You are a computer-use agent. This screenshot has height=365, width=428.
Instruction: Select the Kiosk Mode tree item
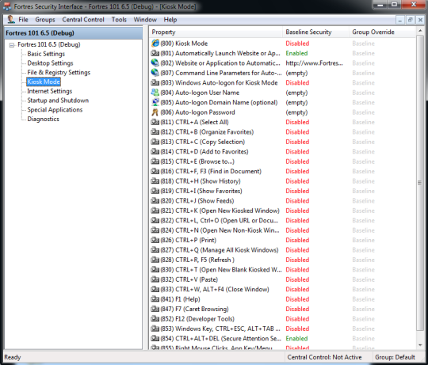tap(44, 82)
